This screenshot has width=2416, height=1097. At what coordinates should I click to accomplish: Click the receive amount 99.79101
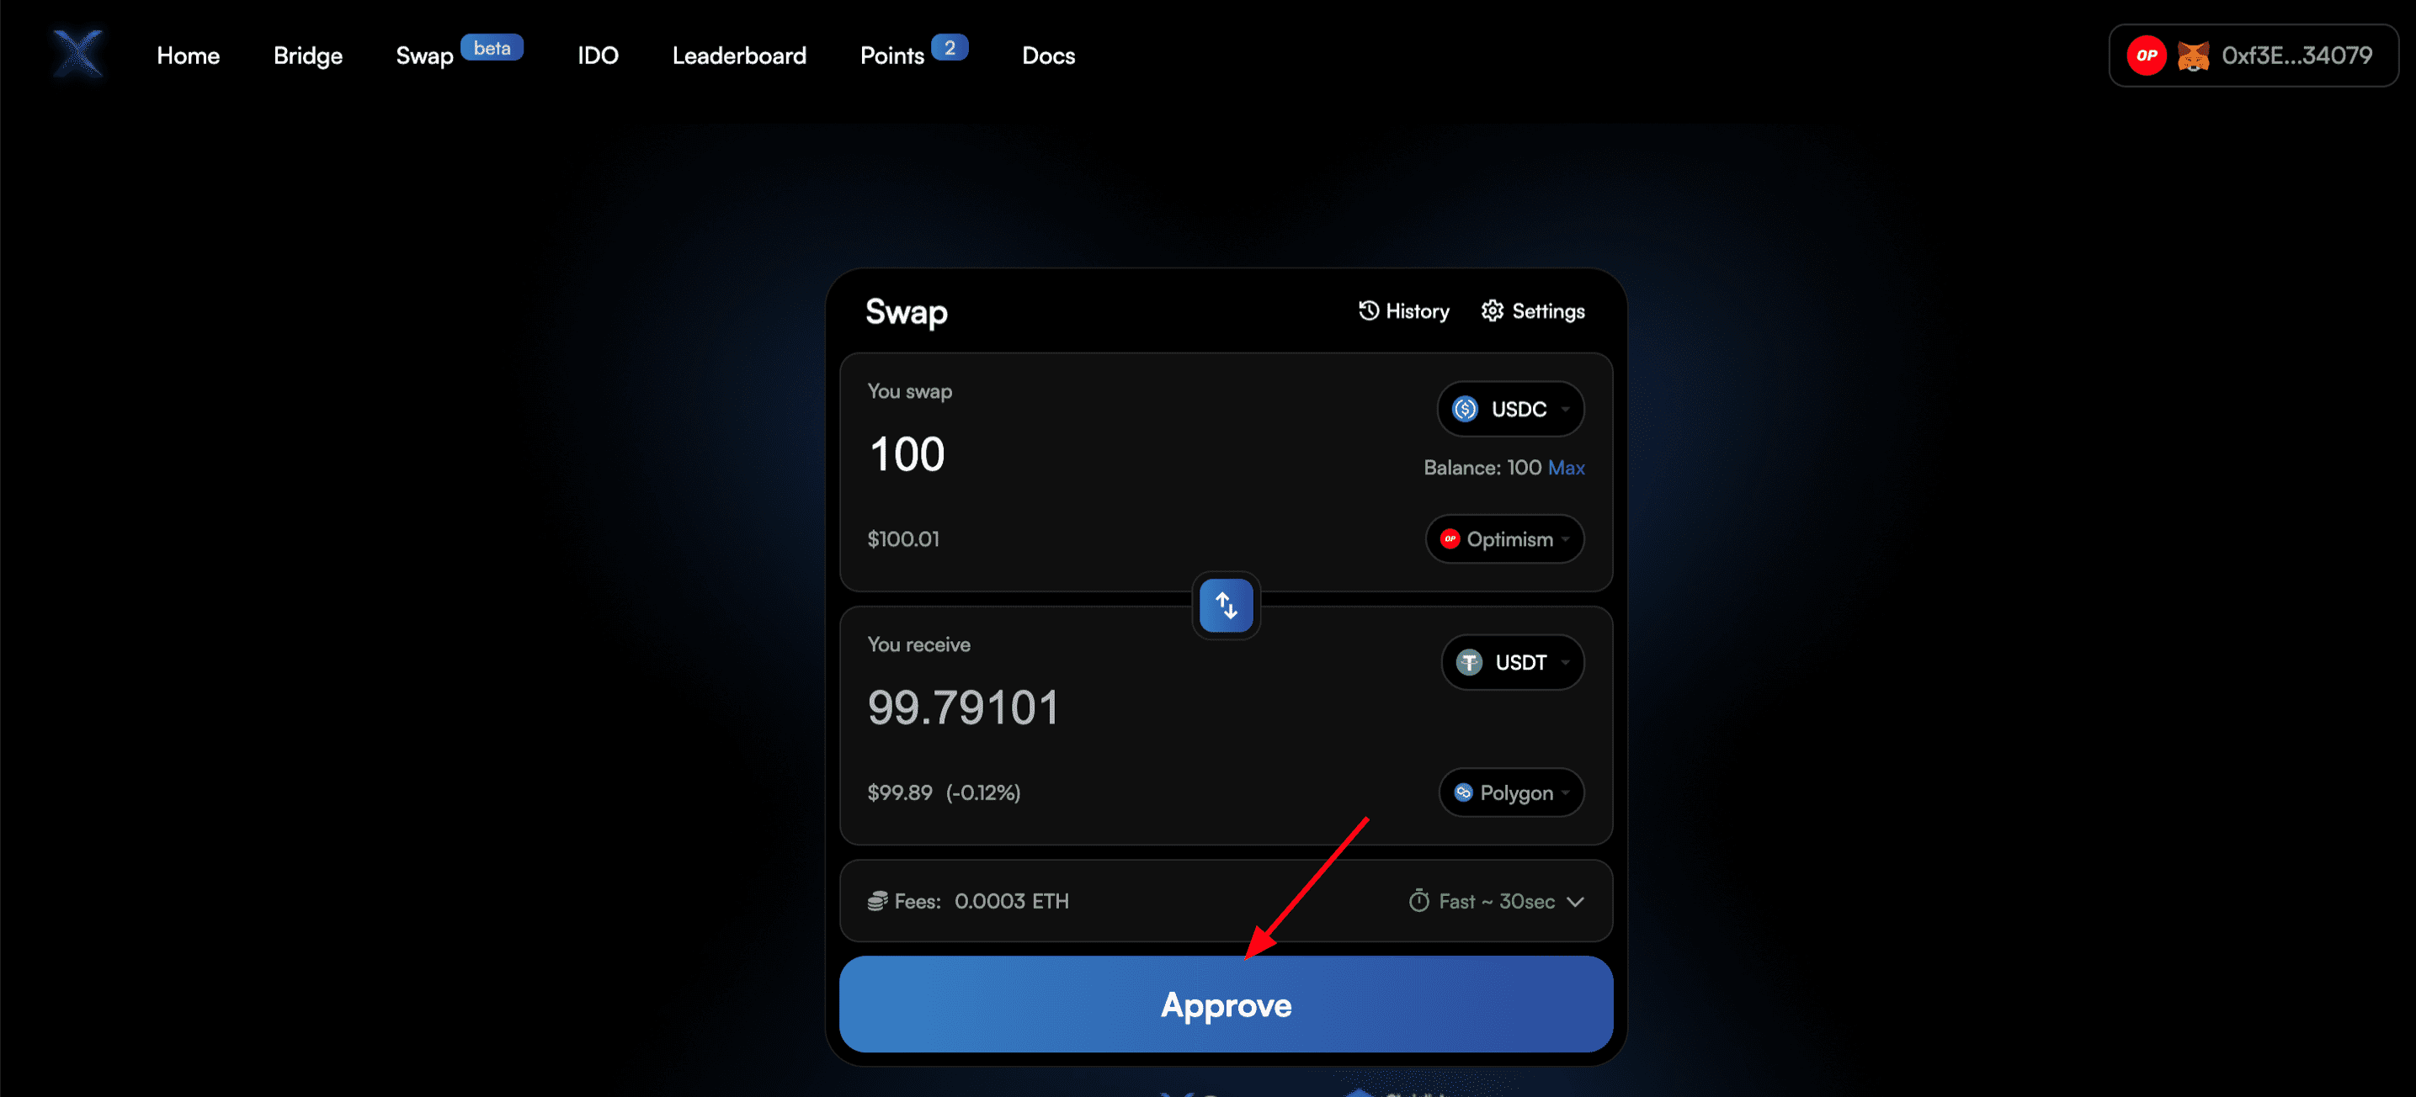point(963,707)
